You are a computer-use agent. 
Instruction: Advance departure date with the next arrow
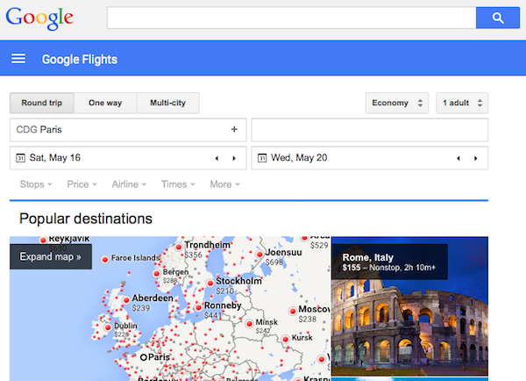click(x=234, y=158)
